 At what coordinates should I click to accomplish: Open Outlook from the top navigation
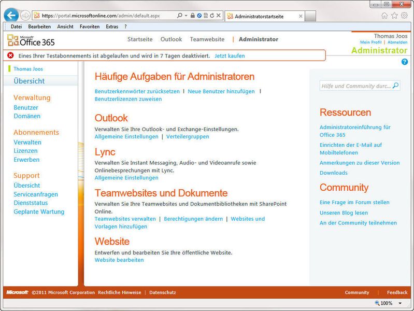(x=171, y=39)
